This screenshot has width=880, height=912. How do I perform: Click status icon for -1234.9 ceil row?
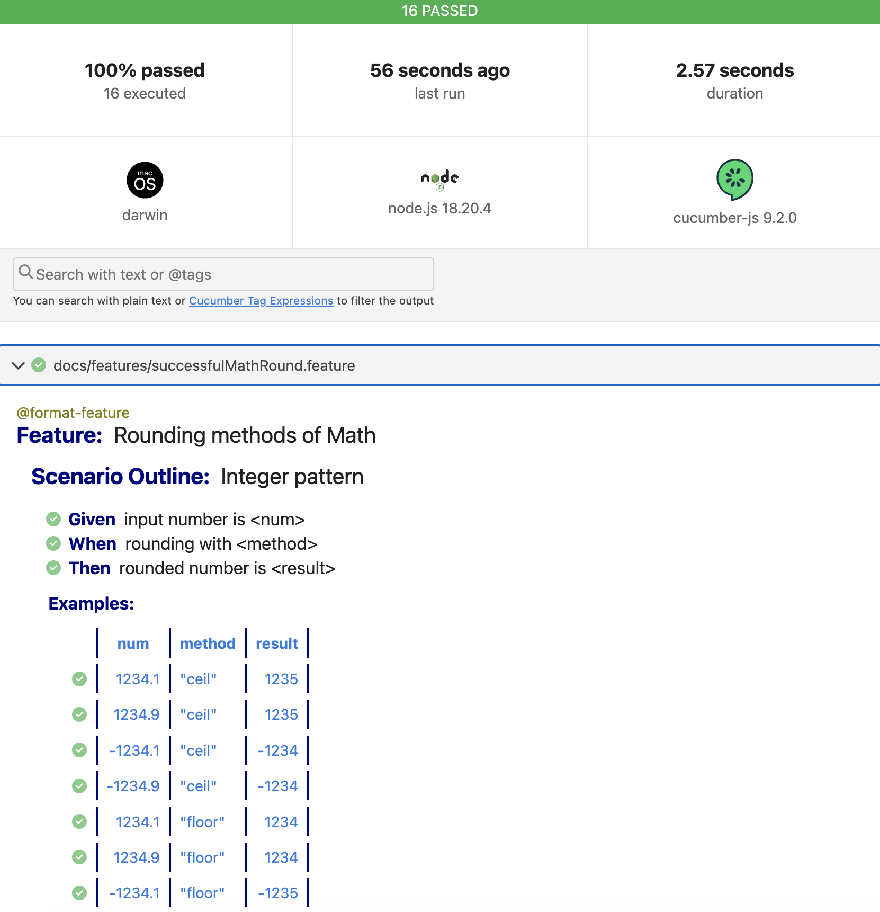79,786
